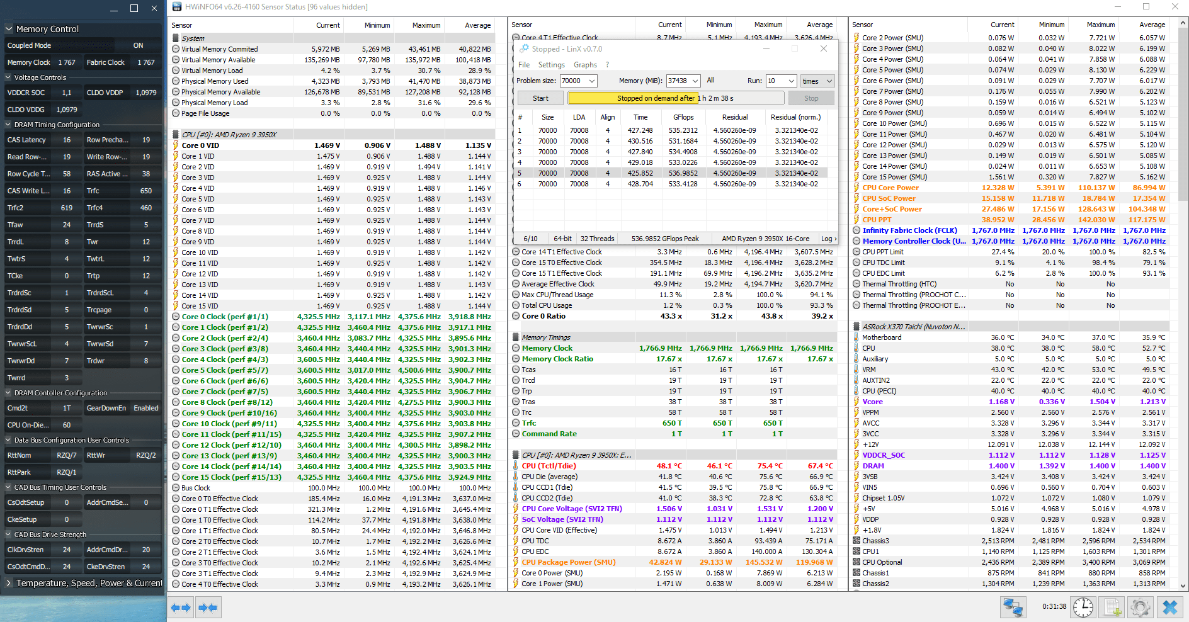Screen dimensions: 1189x622
Task: Click Virtual Memory Commited sensor row
Action: [333, 49]
